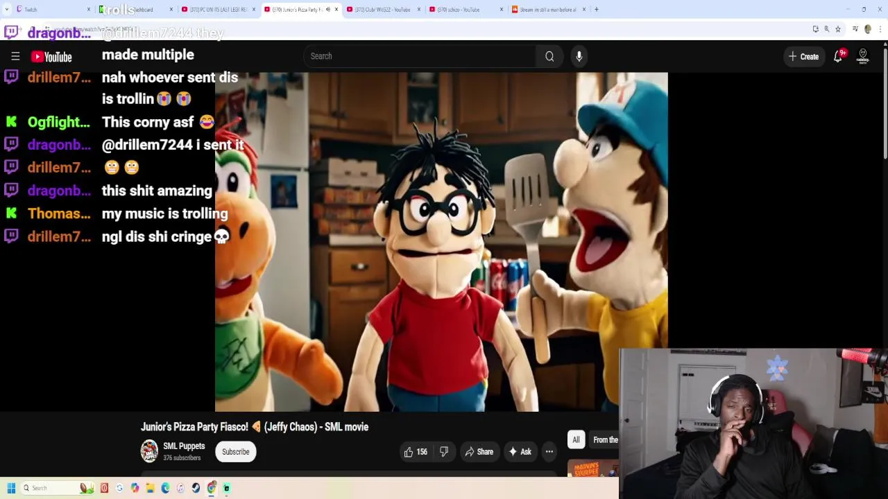Open Microsoft Edge from taskbar
This screenshot has height=499, width=888.
click(x=165, y=488)
